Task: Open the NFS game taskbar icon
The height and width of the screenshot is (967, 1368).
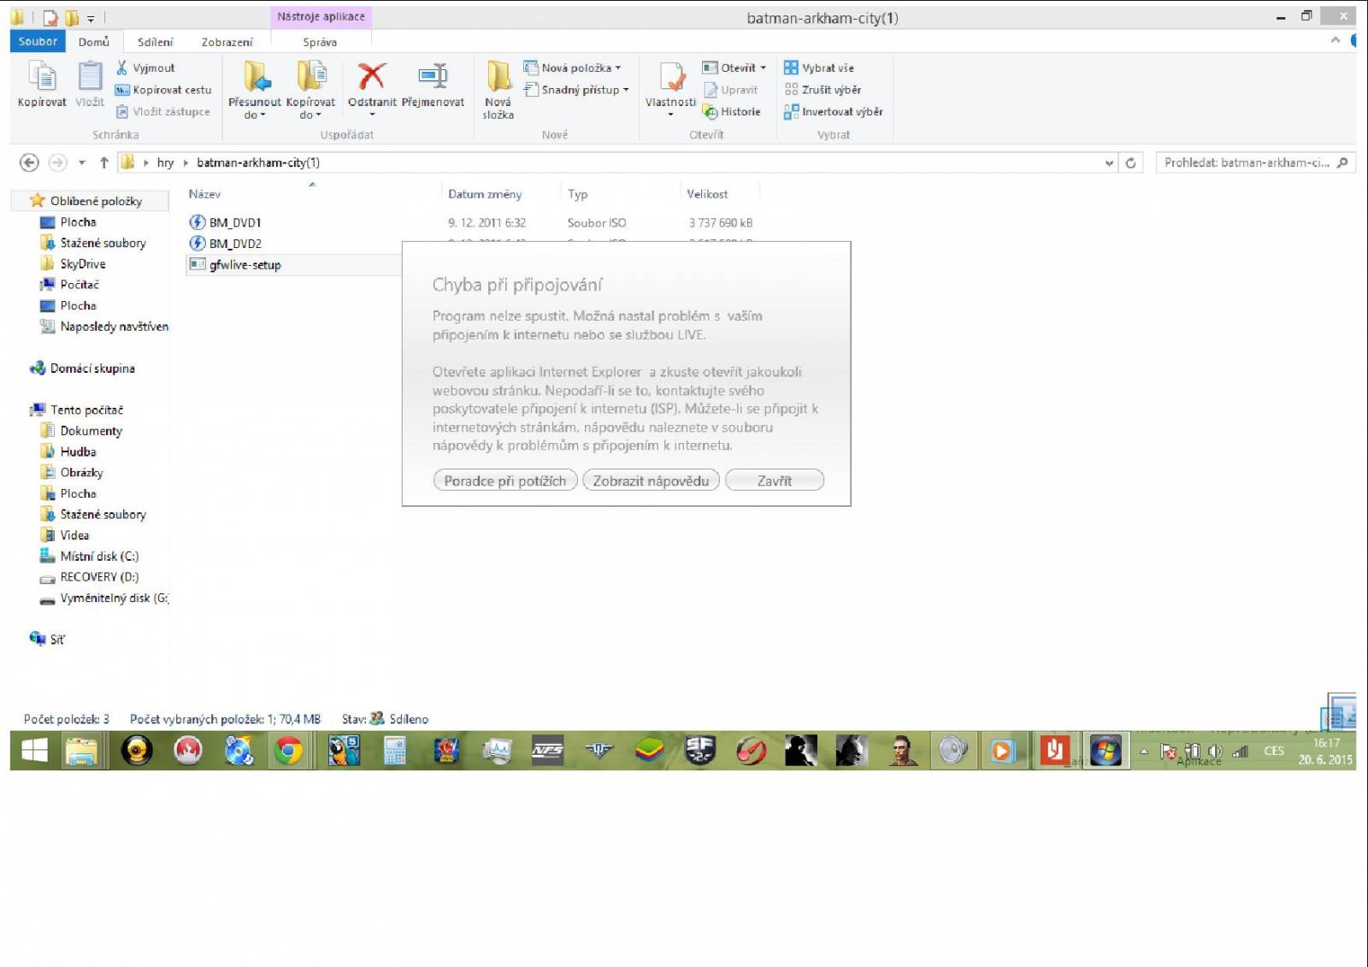Action: tap(547, 751)
